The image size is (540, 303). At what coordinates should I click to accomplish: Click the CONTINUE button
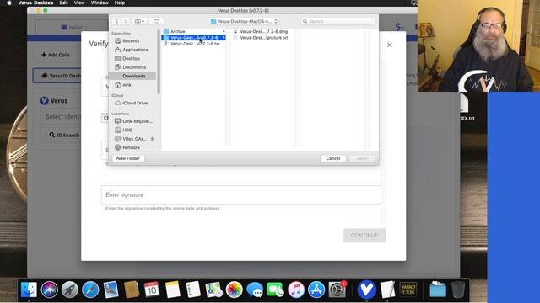[364, 236]
